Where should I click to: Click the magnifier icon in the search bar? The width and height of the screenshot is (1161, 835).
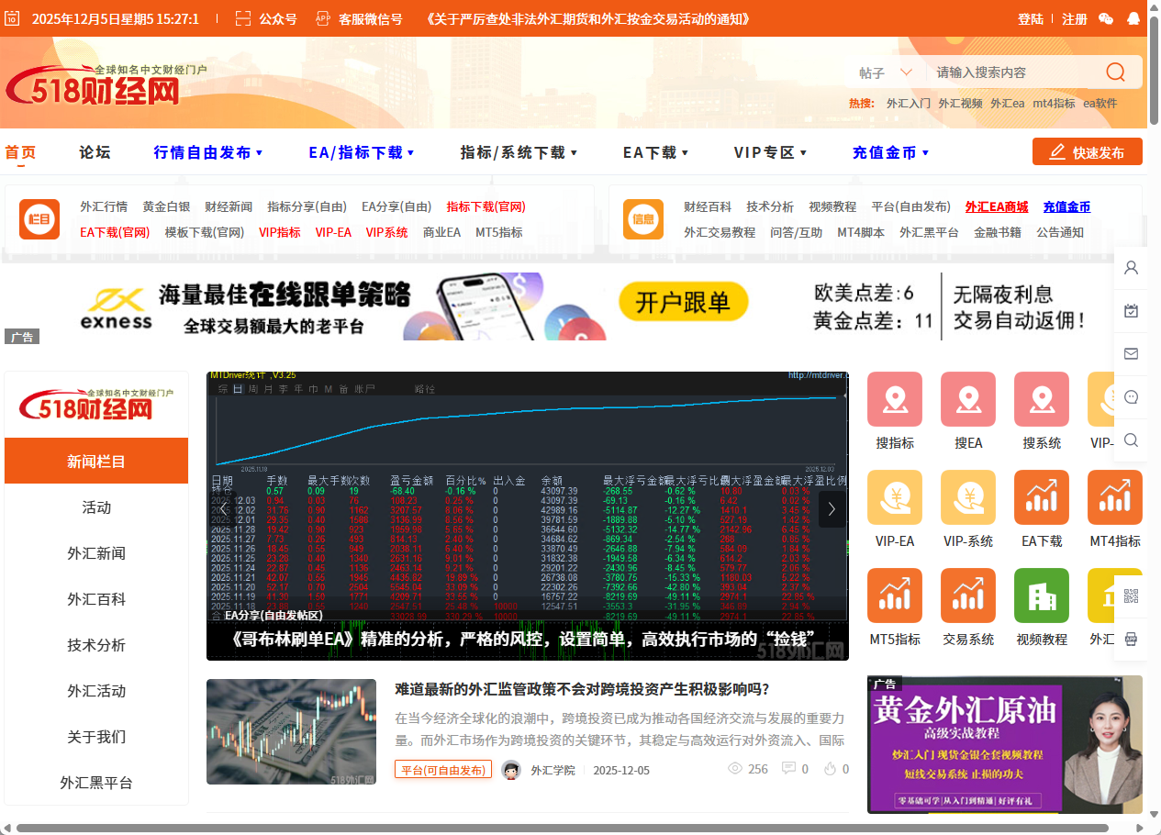click(x=1114, y=72)
